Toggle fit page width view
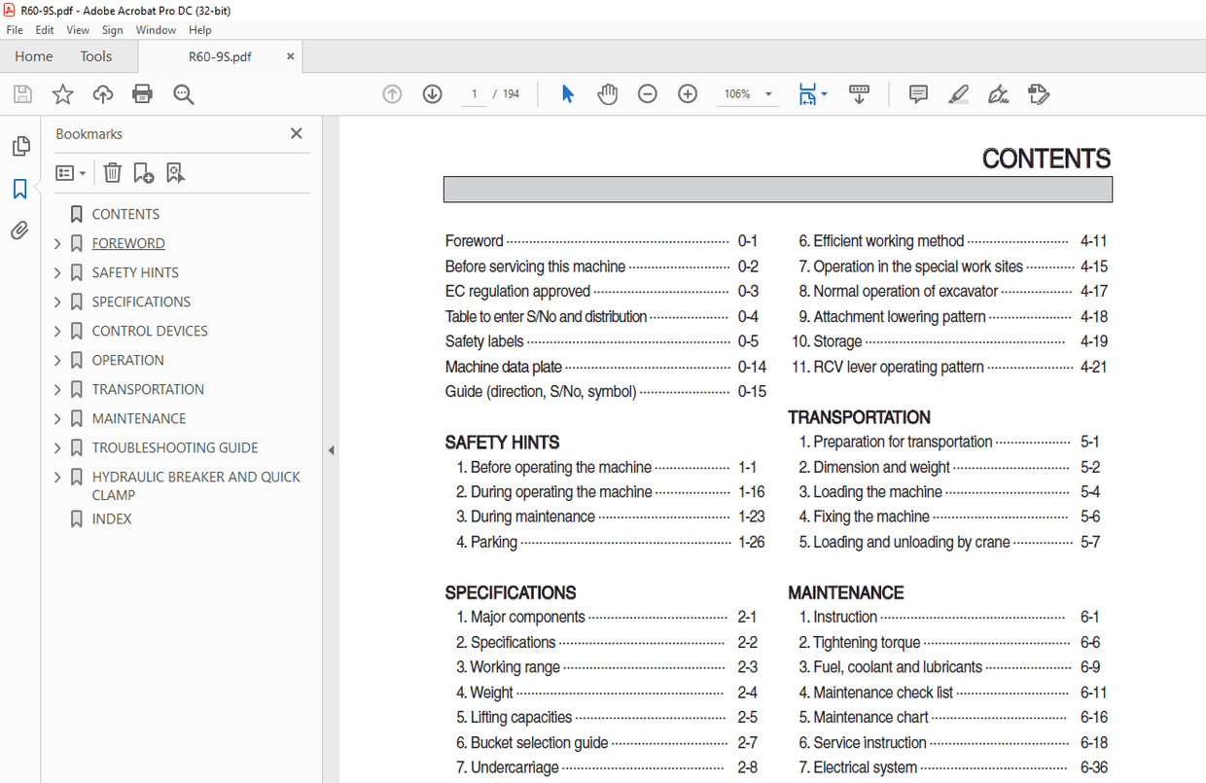This screenshot has height=783, width=1206. click(807, 93)
